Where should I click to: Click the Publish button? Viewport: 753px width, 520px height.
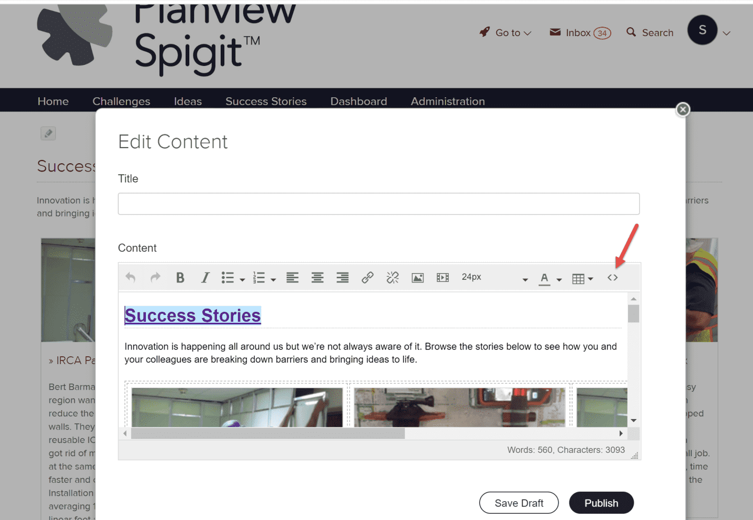pos(601,503)
